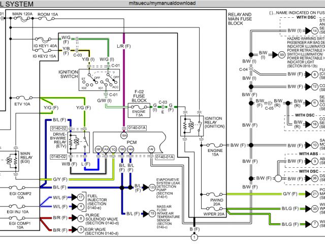This screenshot has width=325, height=244.
Task: Click the WIPER 20A fuse label
Action: coord(215,214)
